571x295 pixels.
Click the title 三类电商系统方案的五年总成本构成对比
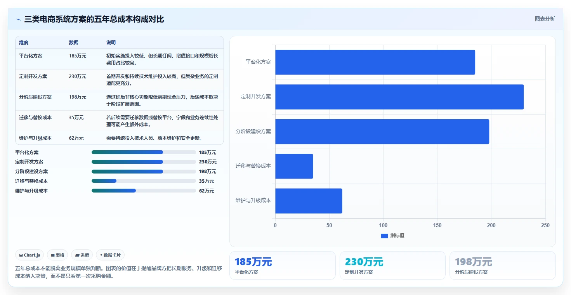[94, 19]
